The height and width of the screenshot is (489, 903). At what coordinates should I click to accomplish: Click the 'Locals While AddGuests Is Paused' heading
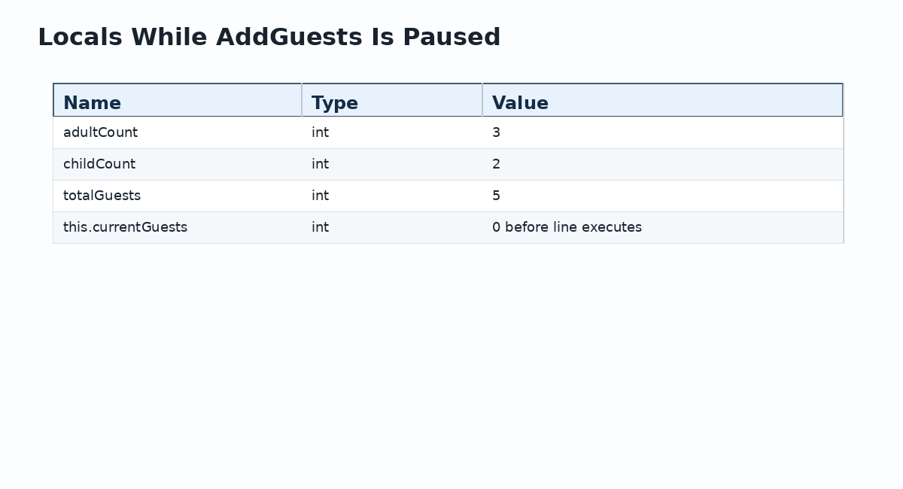click(x=269, y=37)
